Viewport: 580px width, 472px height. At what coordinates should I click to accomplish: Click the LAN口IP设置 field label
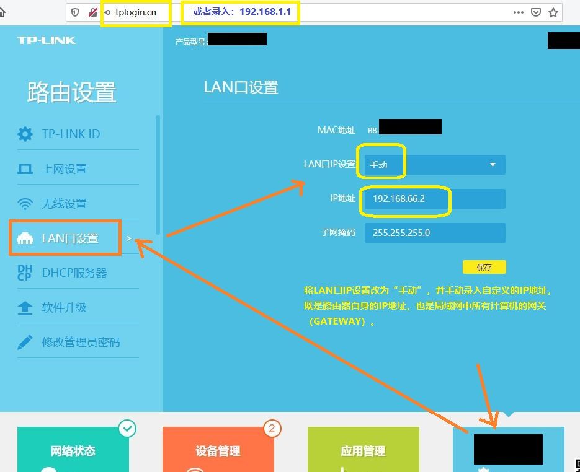(329, 164)
